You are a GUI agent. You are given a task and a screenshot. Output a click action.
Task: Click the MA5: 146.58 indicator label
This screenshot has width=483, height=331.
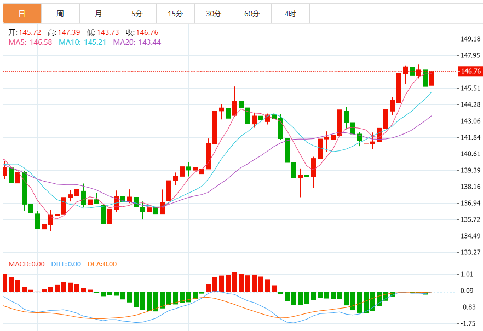pyautogui.click(x=30, y=42)
